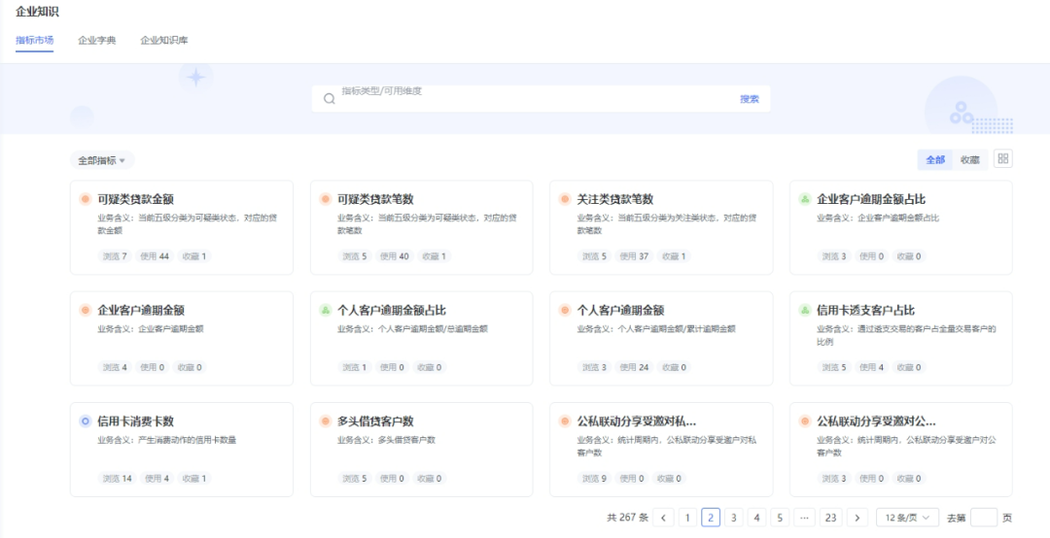This screenshot has height=538, width=1050.
Task: Click orange icon beside 可疑类贷款金额
Action: tap(86, 199)
